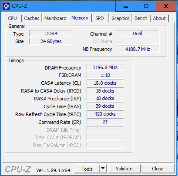Image resolution: width=178 pixels, height=176 pixels.
Task: Click the CPU-Z logo at bottom left
Action: 18,169
